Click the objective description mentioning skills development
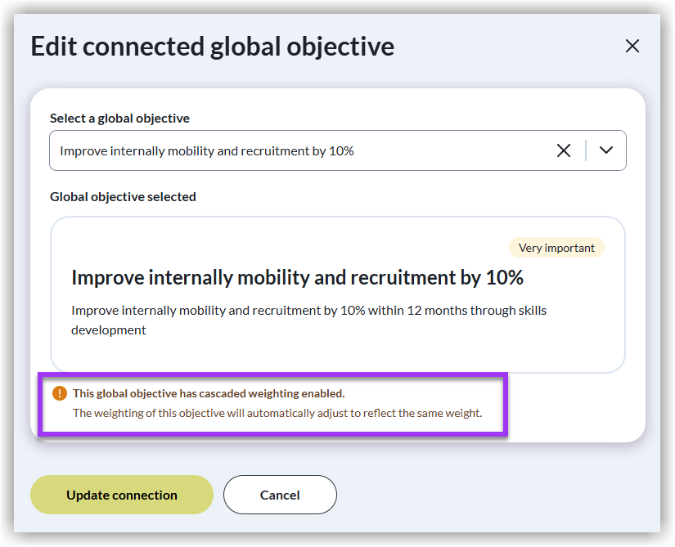Image resolution: width=675 pixels, height=547 pixels. pyautogui.click(x=308, y=320)
